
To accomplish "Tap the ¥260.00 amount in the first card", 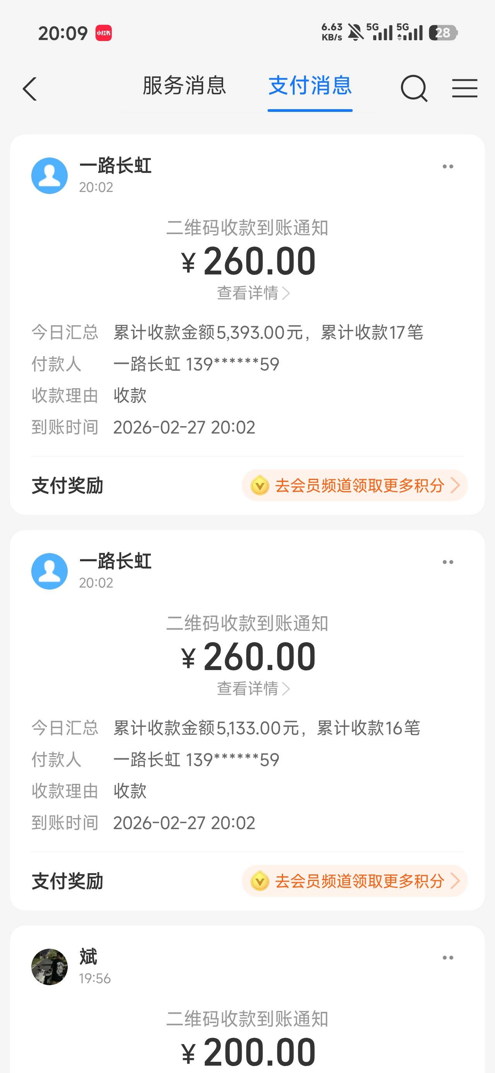I will point(249,261).
